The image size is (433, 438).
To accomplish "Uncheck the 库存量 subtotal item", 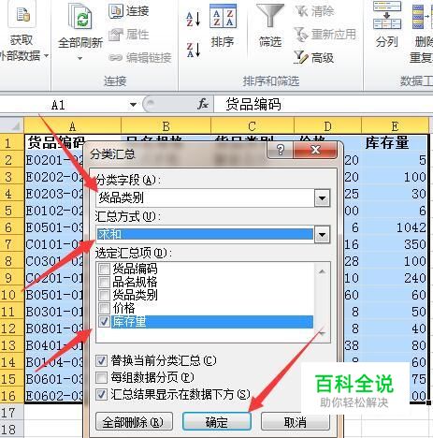I will 104,321.
